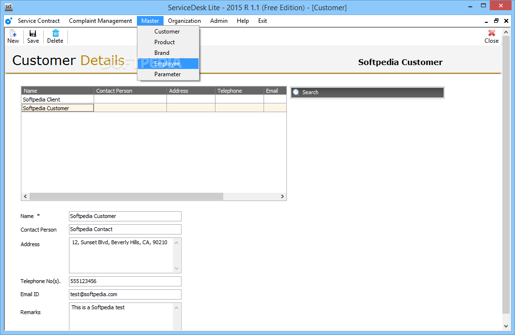Click the window vertical scrollbar thumb
This screenshot has width=515, height=335.
pos(506,174)
